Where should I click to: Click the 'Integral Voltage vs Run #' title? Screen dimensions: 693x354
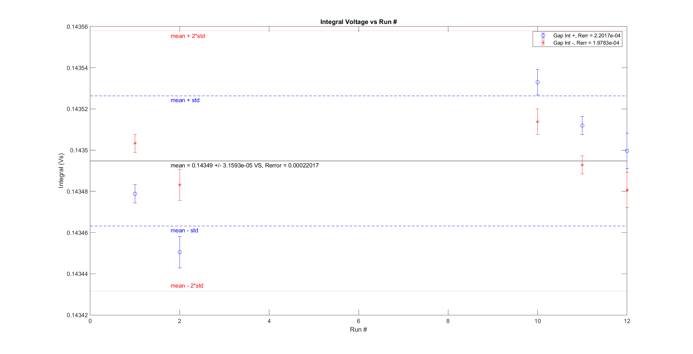click(x=358, y=22)
